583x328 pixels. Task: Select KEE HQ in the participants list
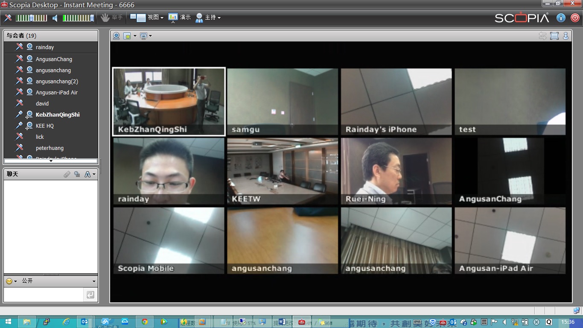pyautogui.click(x=45, y=126)
